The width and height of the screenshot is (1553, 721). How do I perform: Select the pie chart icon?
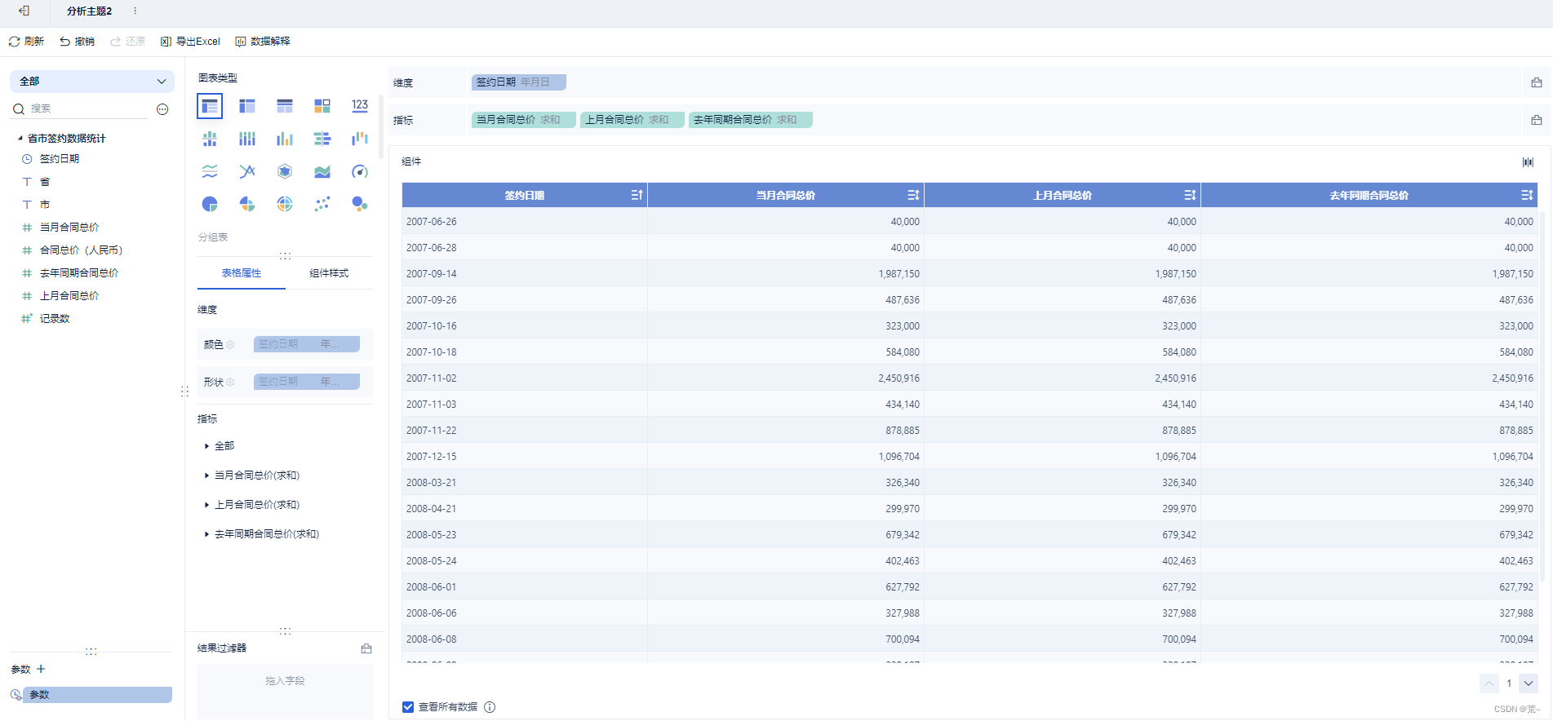pyautogui.click(x=210, y=204)
